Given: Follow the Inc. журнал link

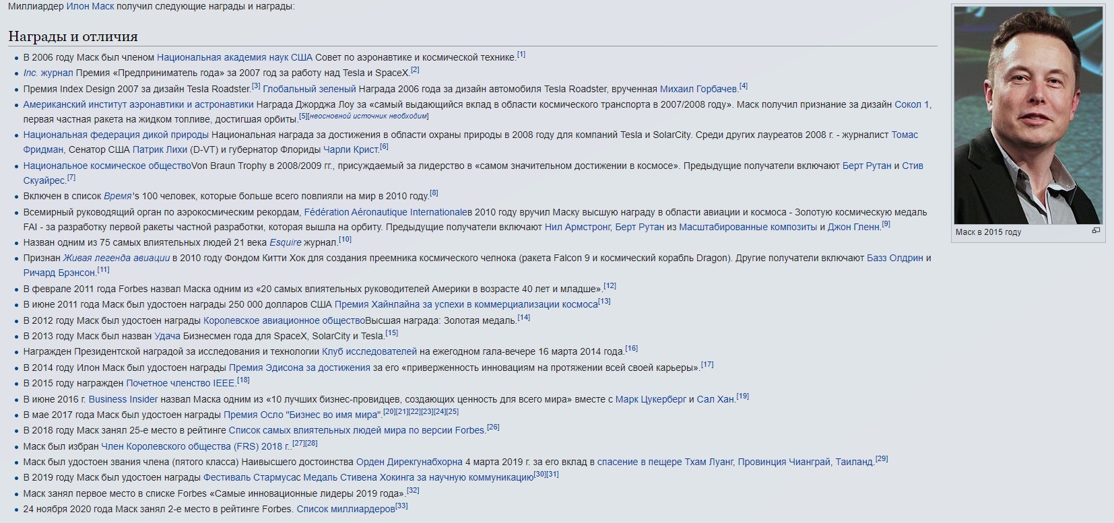Looking at the screenshot, I should coord(48,73).
